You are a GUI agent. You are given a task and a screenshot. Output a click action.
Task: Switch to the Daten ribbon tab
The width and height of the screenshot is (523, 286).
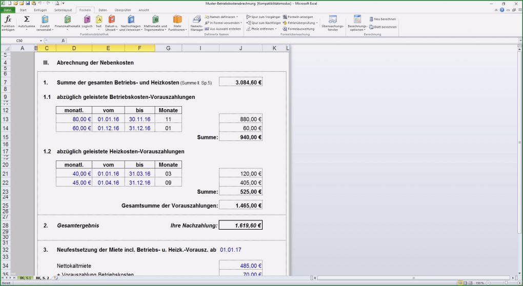point(103,10)
